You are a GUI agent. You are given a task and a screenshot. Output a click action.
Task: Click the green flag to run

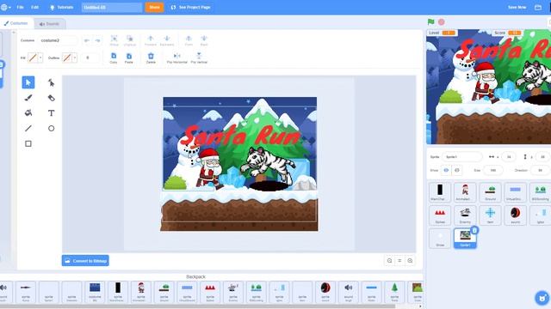pos(430,21)
